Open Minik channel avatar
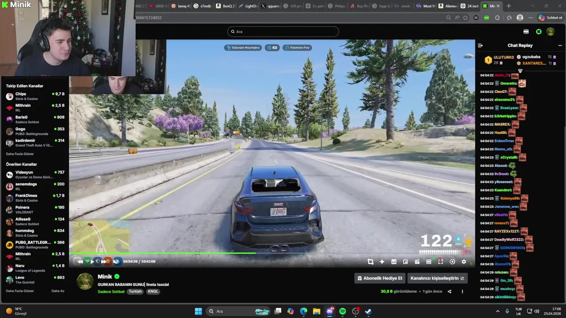 [x=85, y=281]
